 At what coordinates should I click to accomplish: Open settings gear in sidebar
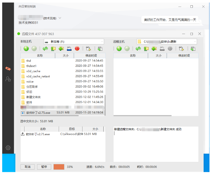tap(8, 147)
